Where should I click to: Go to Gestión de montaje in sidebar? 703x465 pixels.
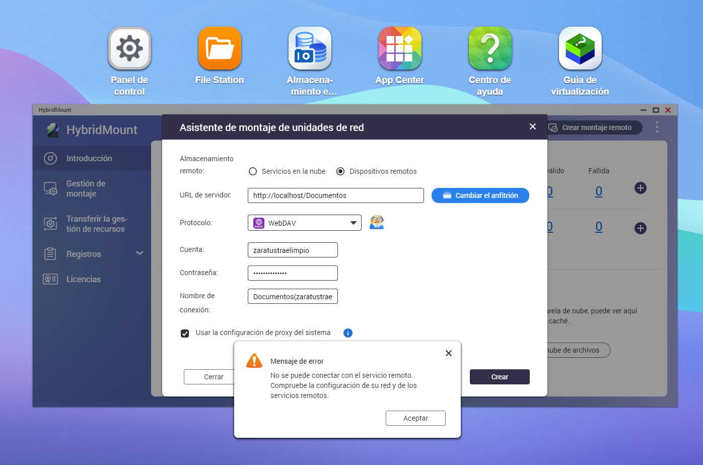pos(86,188)
